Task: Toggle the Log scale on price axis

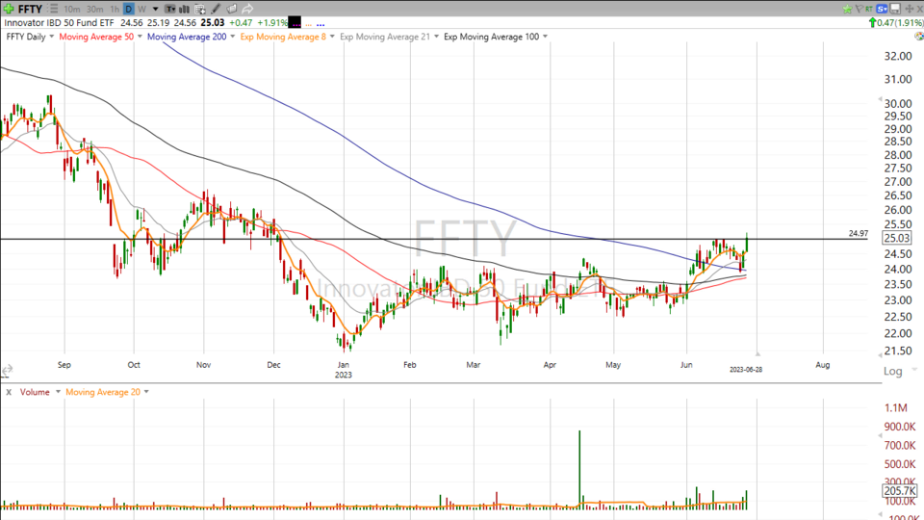Action: tap(892, 371)
